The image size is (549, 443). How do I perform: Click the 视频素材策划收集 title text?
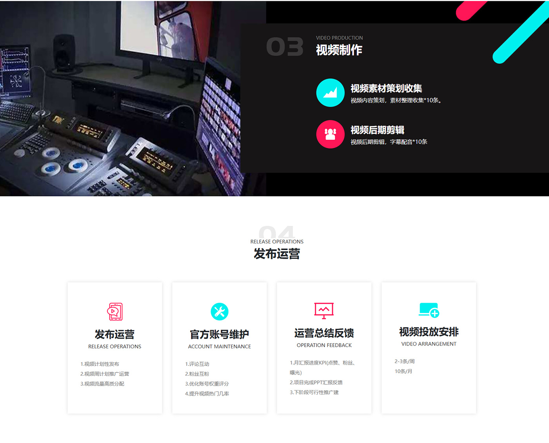tap(386, 88)
